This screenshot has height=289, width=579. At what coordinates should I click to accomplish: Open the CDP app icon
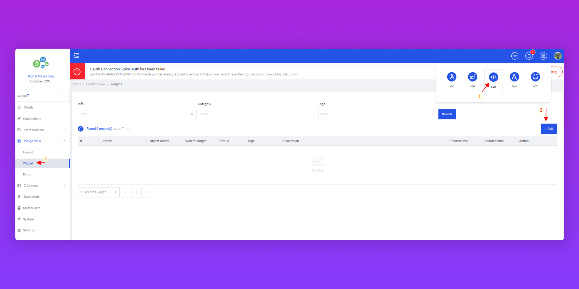tap(472, 77)
